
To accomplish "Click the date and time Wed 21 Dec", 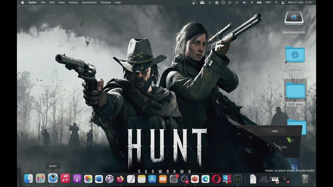I will (x=300, y=2).
